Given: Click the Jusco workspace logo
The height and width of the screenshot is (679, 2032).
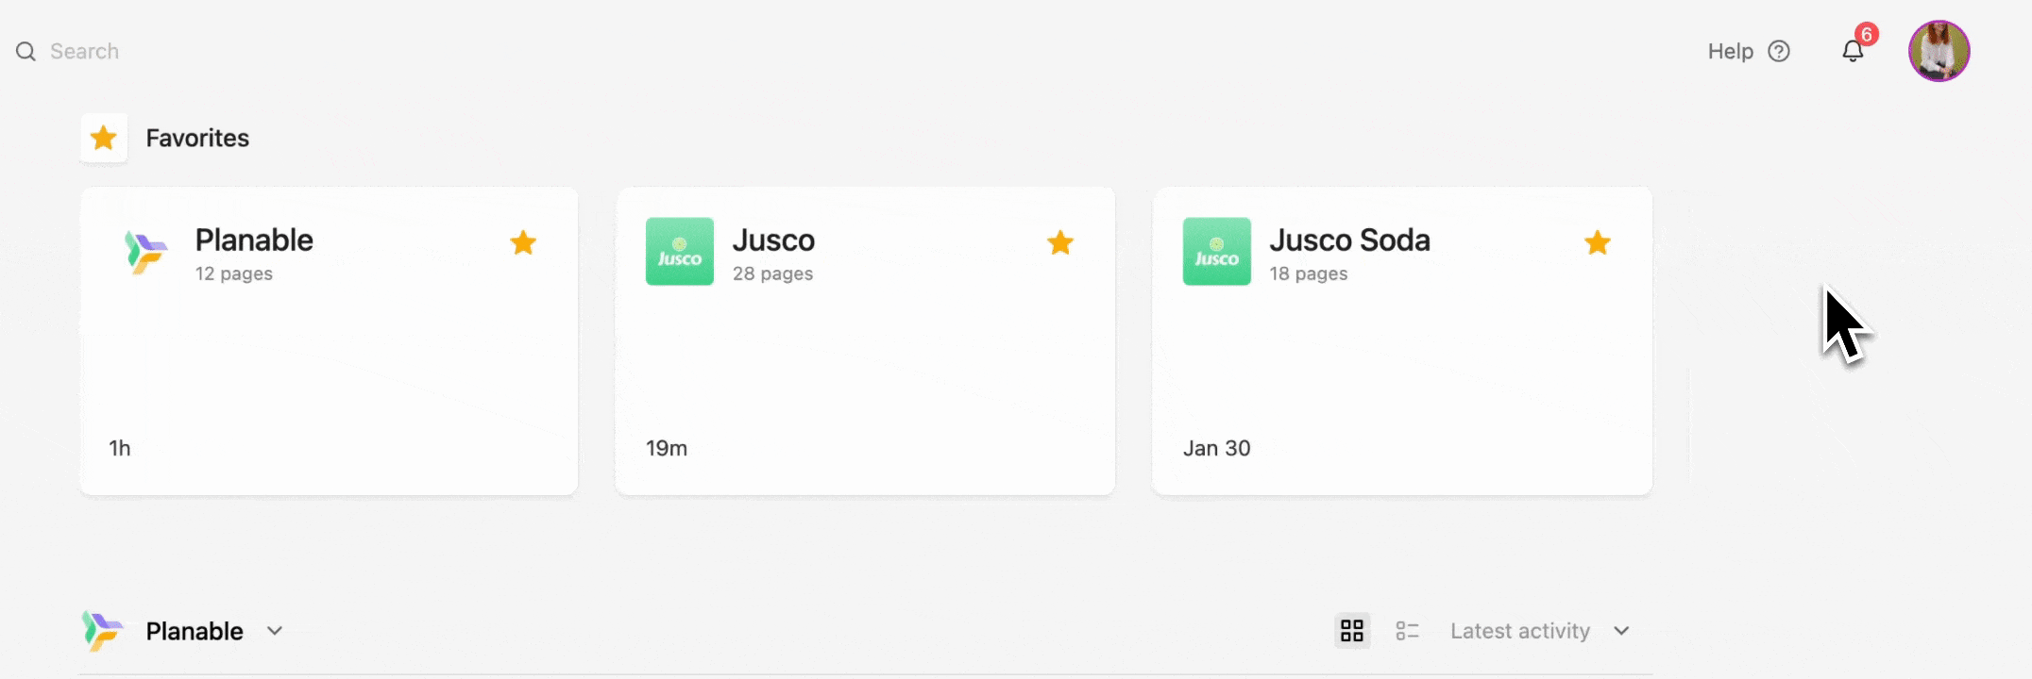Looking at the screenshot, I should [680, 252].
